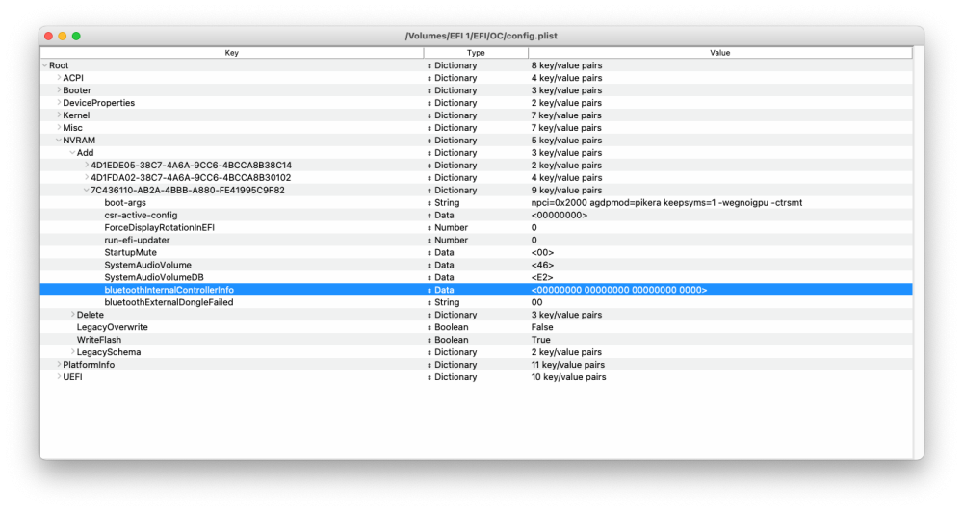Expand the 4D1EDE05 GUID entry
The image size is (963, 511).
(87, 165)
